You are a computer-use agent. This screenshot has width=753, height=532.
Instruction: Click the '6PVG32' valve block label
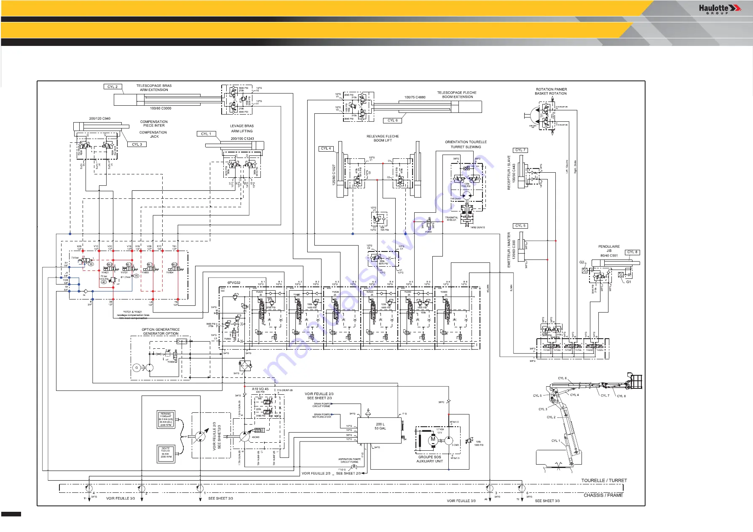[x=234, y=283]
